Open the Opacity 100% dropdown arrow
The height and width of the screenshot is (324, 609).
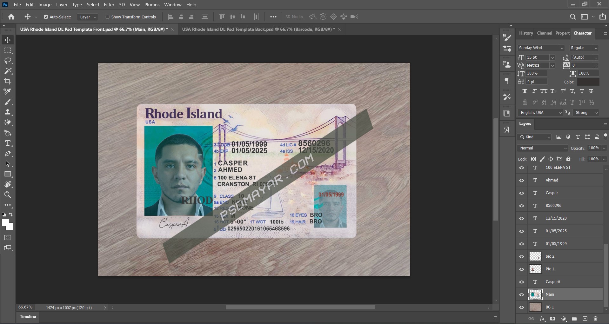604,148
